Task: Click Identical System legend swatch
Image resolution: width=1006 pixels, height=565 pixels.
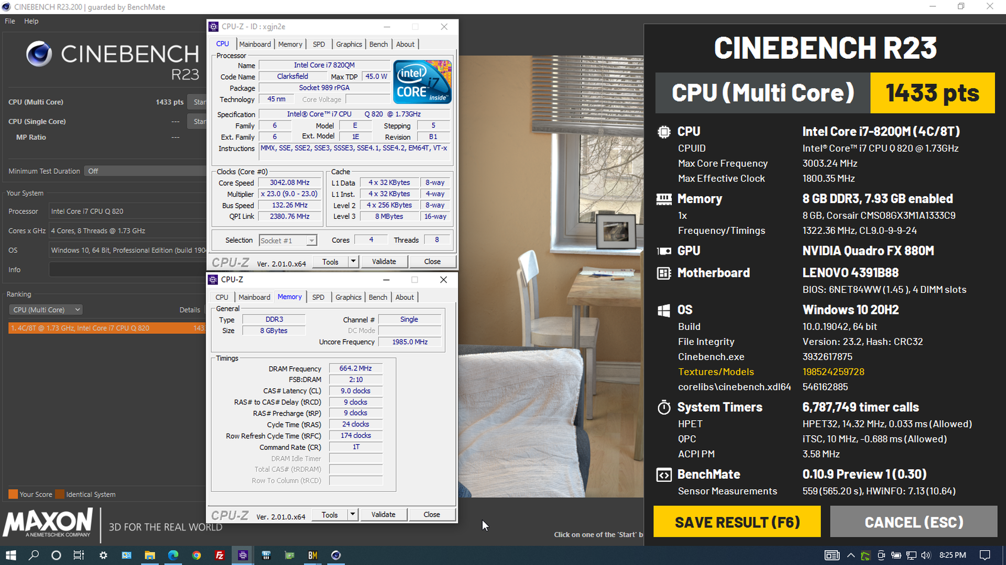Action: point(60,494)
